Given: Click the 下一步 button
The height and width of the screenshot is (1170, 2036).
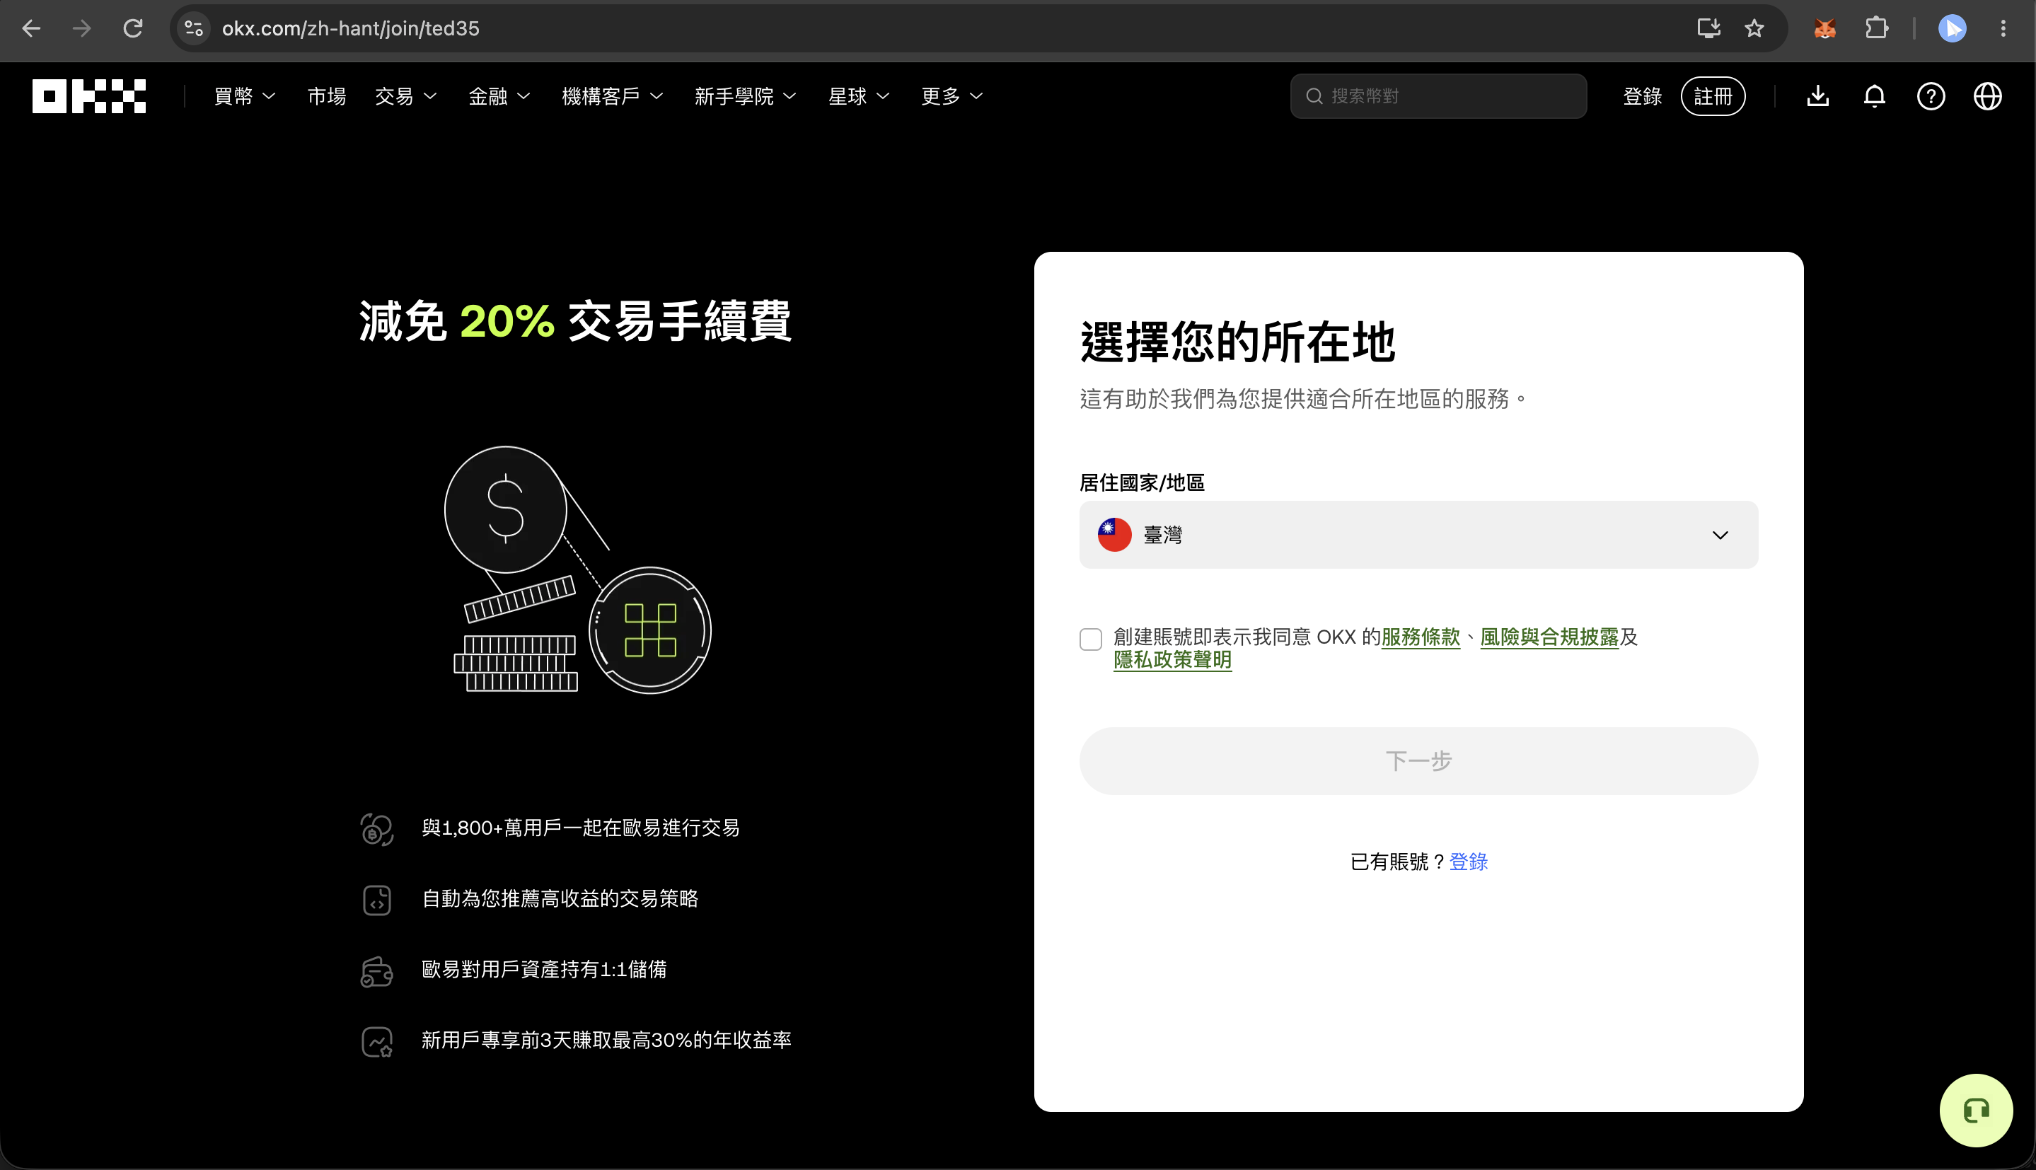Looking at the screenshot, I should click(x=1418, y=761).
